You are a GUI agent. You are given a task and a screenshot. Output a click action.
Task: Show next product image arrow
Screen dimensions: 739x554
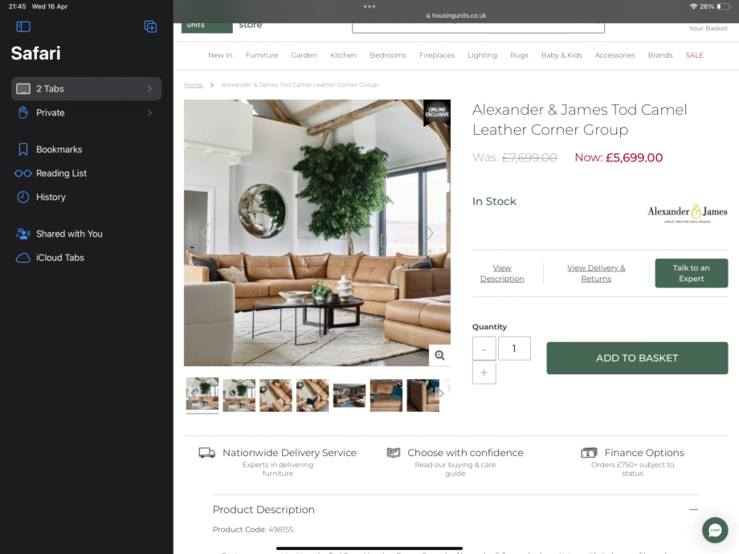click(x=430, y=233)
